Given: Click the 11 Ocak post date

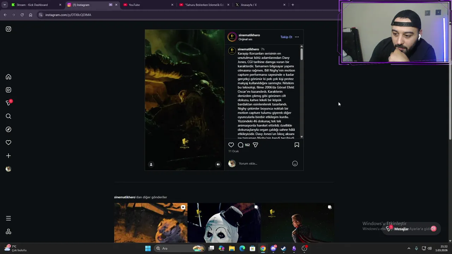Looking at the screenshot, I should tap(233, 151).
